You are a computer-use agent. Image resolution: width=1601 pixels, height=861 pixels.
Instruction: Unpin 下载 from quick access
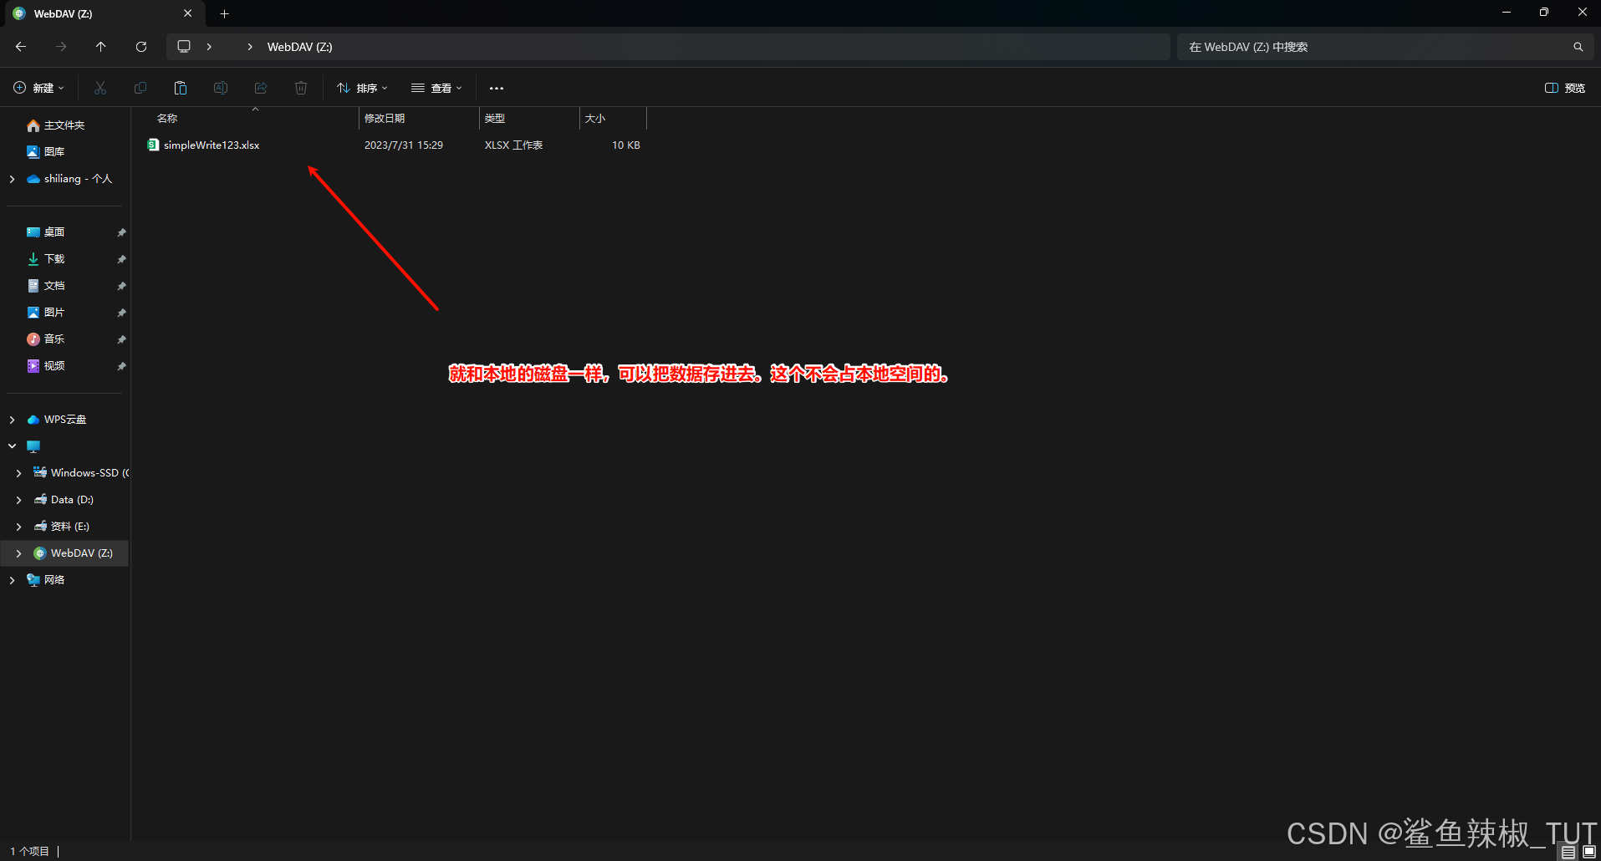pyautogui.click(x=120, y=259)
